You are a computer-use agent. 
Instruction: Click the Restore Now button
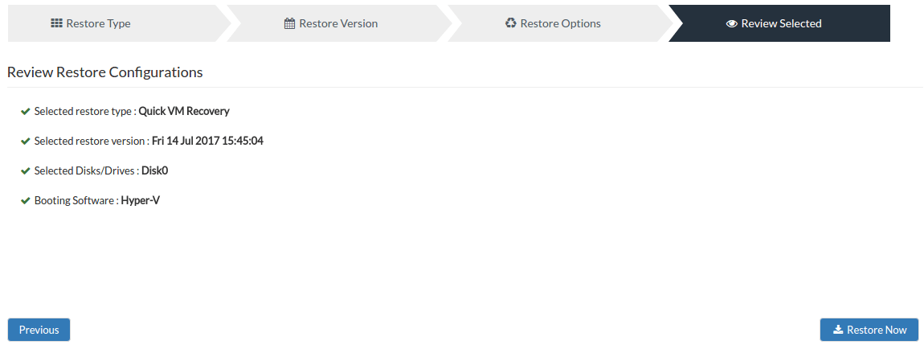coord(869,330)
